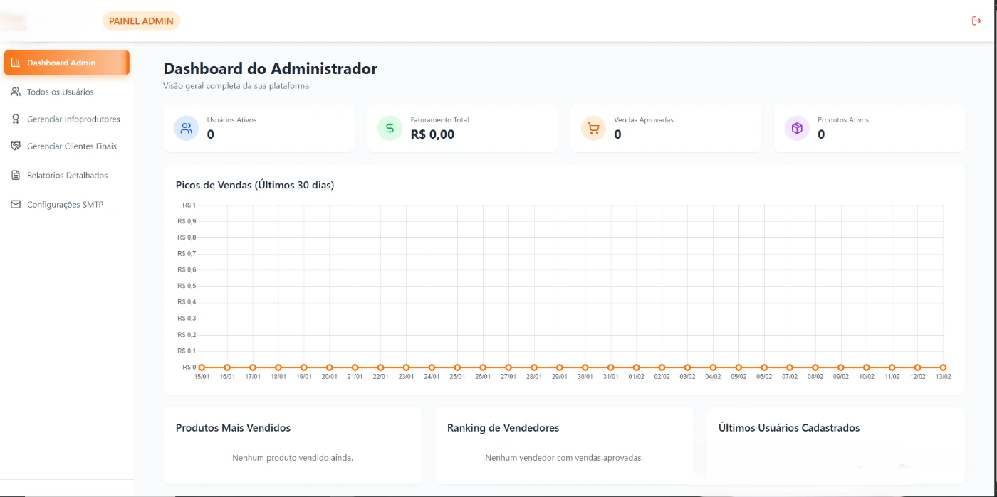The image size is (997, 497).
Task: Click the document icon beside Relatórios Detalhados
Action: [16, 175]
